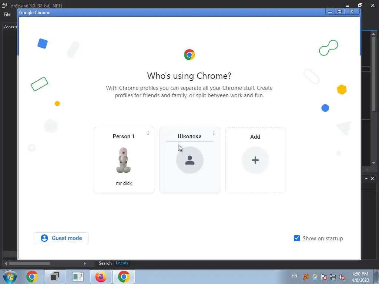Open Action Center flag tray icon
379x284 pixels.
tap(324, 277)
